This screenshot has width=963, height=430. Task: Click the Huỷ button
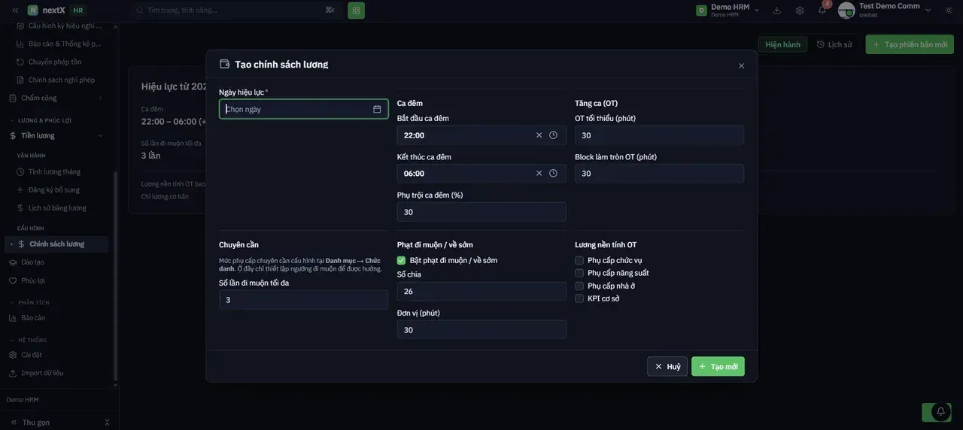(667, 367)
